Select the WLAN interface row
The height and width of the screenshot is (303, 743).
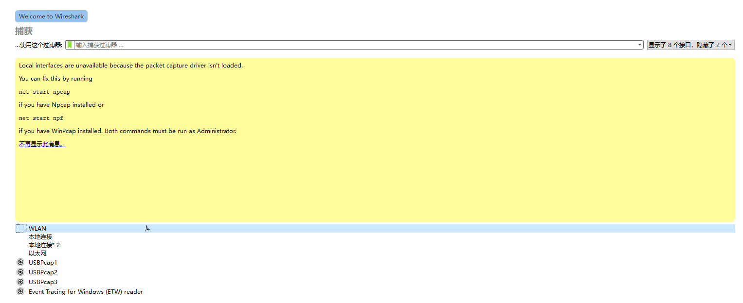[375, 228]
